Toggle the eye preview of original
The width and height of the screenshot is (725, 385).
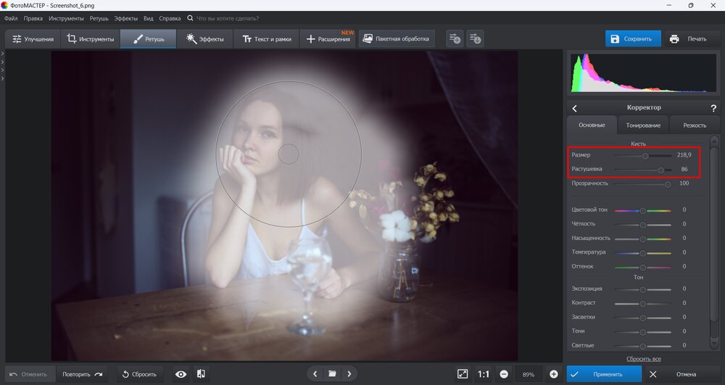click(x=181, y=374)
